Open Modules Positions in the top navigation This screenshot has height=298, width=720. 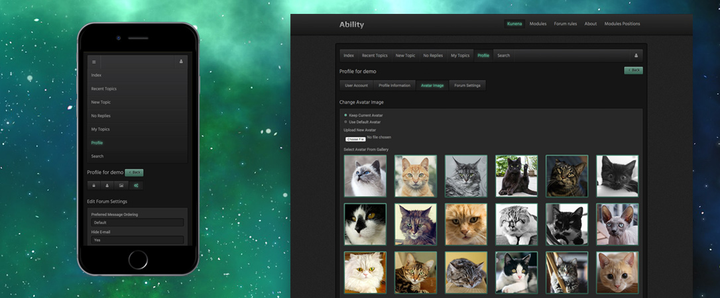pos(622,24)
